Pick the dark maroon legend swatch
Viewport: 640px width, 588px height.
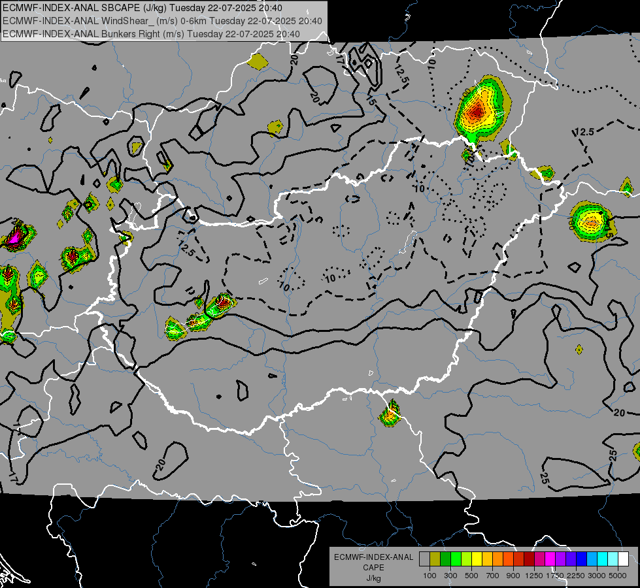tap(530, 559)
